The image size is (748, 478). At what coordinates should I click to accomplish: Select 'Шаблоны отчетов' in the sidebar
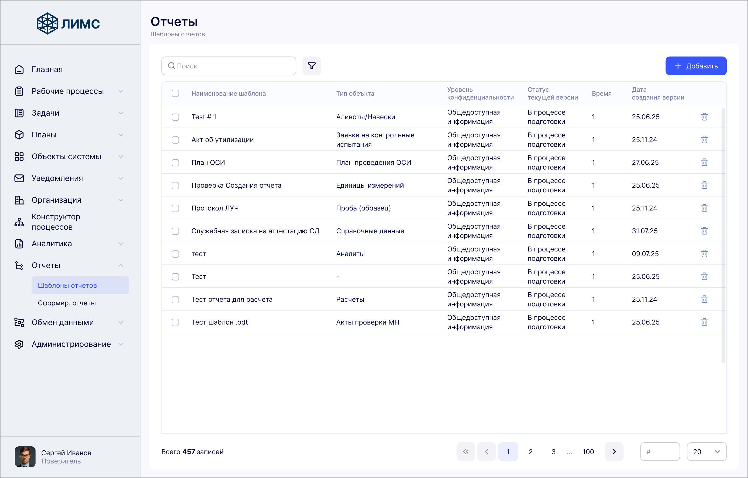tap(67, 285)
